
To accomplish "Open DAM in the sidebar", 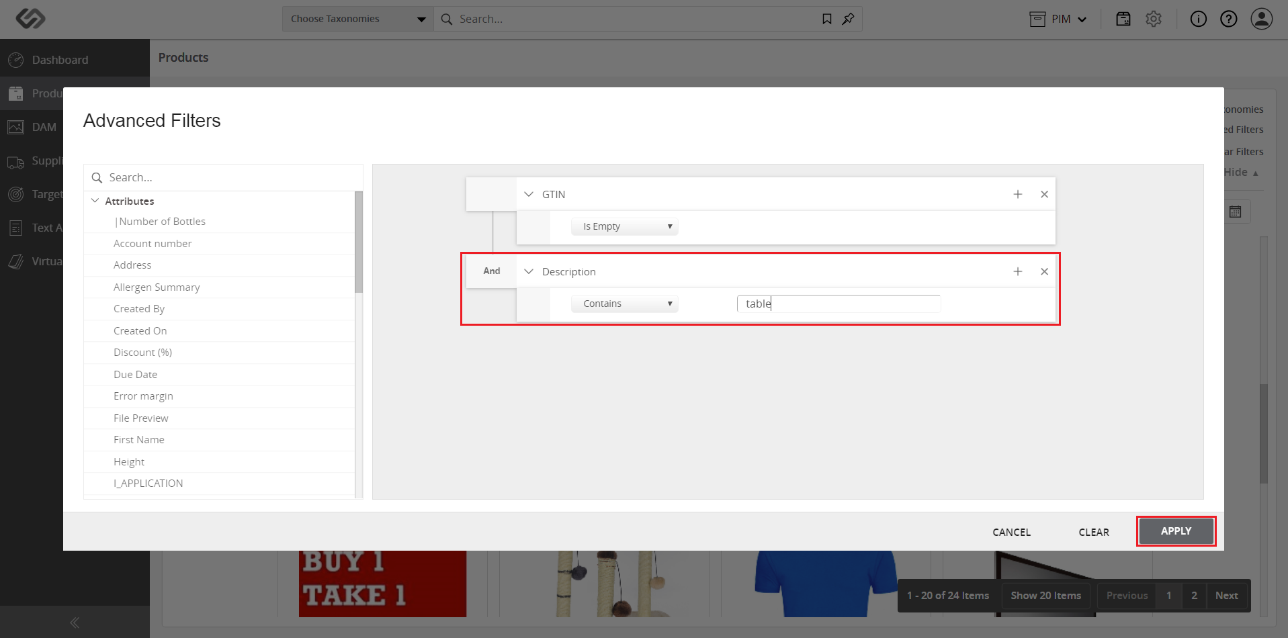I will click(x=44, y=127).
